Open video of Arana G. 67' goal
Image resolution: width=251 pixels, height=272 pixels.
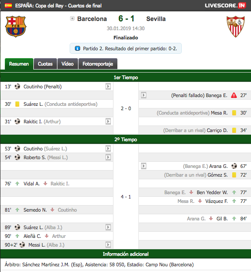144,166
